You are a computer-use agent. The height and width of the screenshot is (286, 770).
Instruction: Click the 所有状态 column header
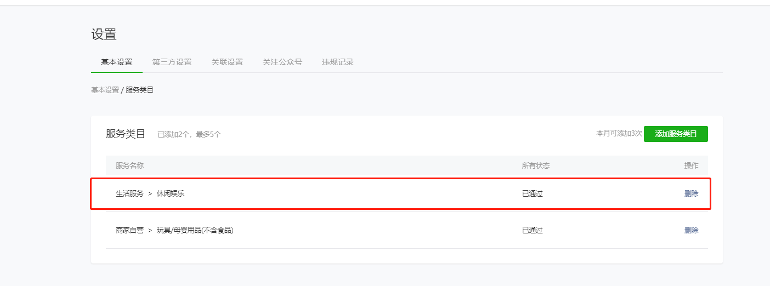(535, 165)
